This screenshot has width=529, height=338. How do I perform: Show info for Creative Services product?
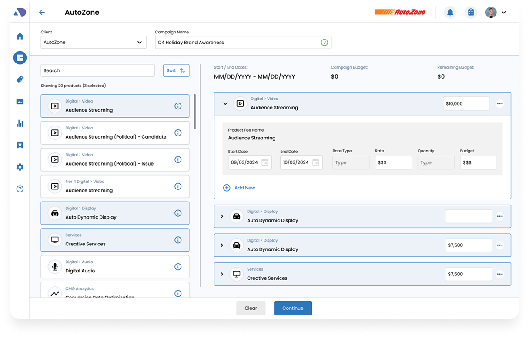point(178,240)
